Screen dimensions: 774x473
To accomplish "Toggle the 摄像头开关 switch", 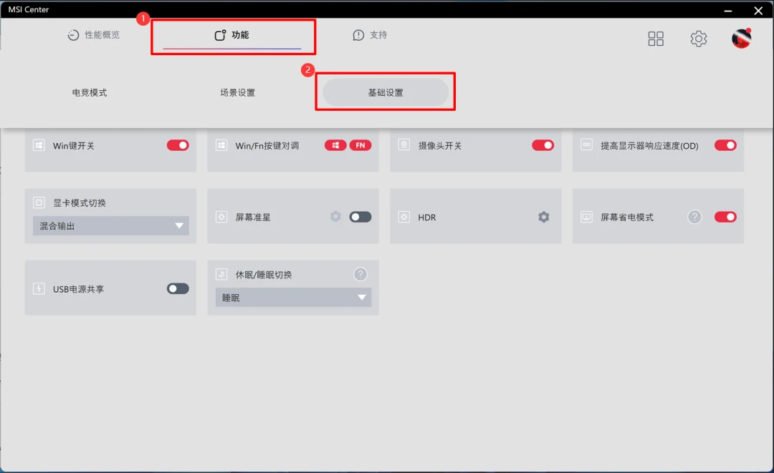I will pyautogui.click(x=543, y=145).
